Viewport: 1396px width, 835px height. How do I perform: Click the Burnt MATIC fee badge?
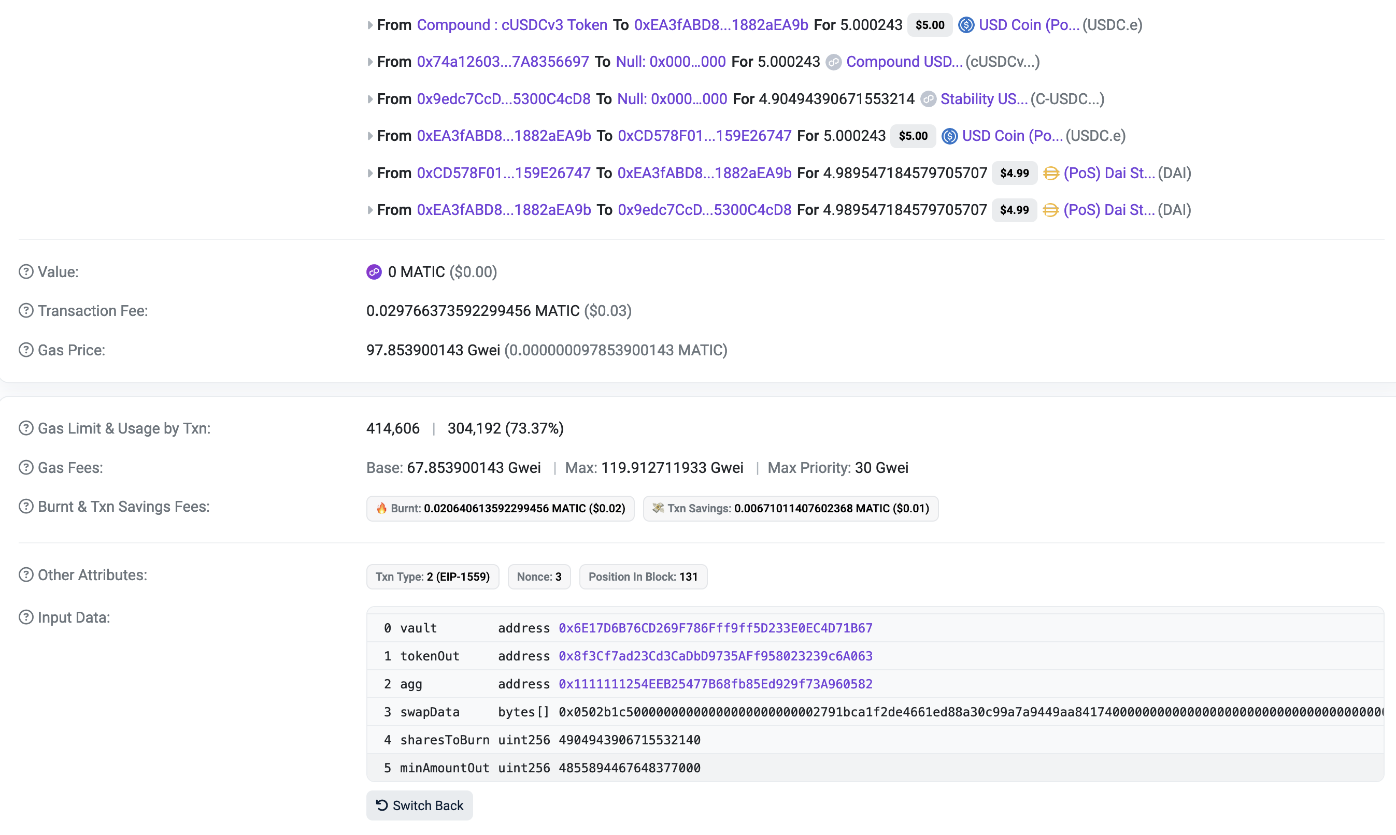(x=500, y=509)
